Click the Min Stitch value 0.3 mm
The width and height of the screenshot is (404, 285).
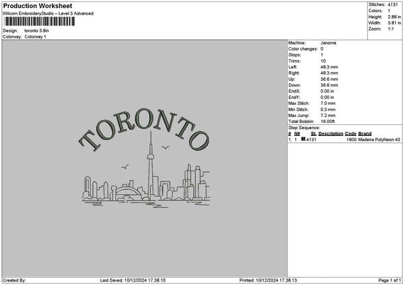[x=328, y=110]
